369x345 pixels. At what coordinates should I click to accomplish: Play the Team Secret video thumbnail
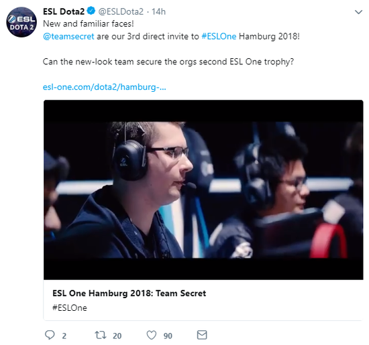(x=203, y=190)
